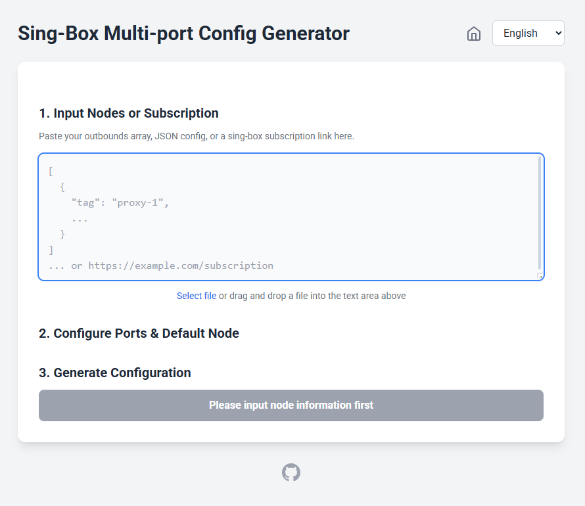
Task: Click the opening bracket placeholder on first line
Action: coord(51,171)
